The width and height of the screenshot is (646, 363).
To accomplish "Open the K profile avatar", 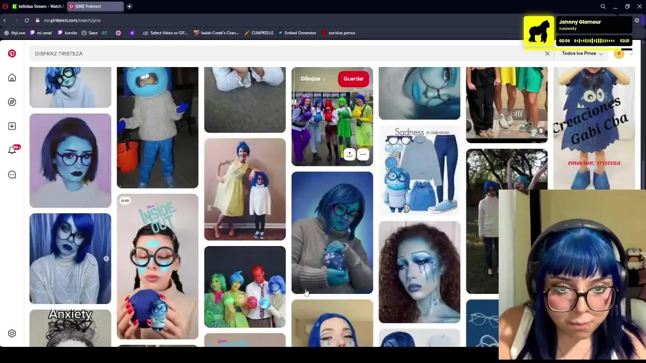I will click(619, 53).
